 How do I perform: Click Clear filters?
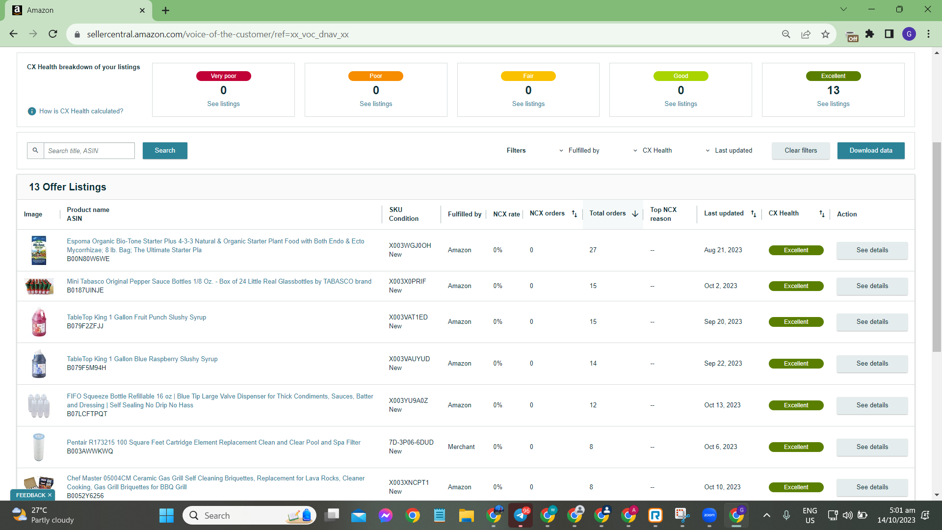(801, 151)
